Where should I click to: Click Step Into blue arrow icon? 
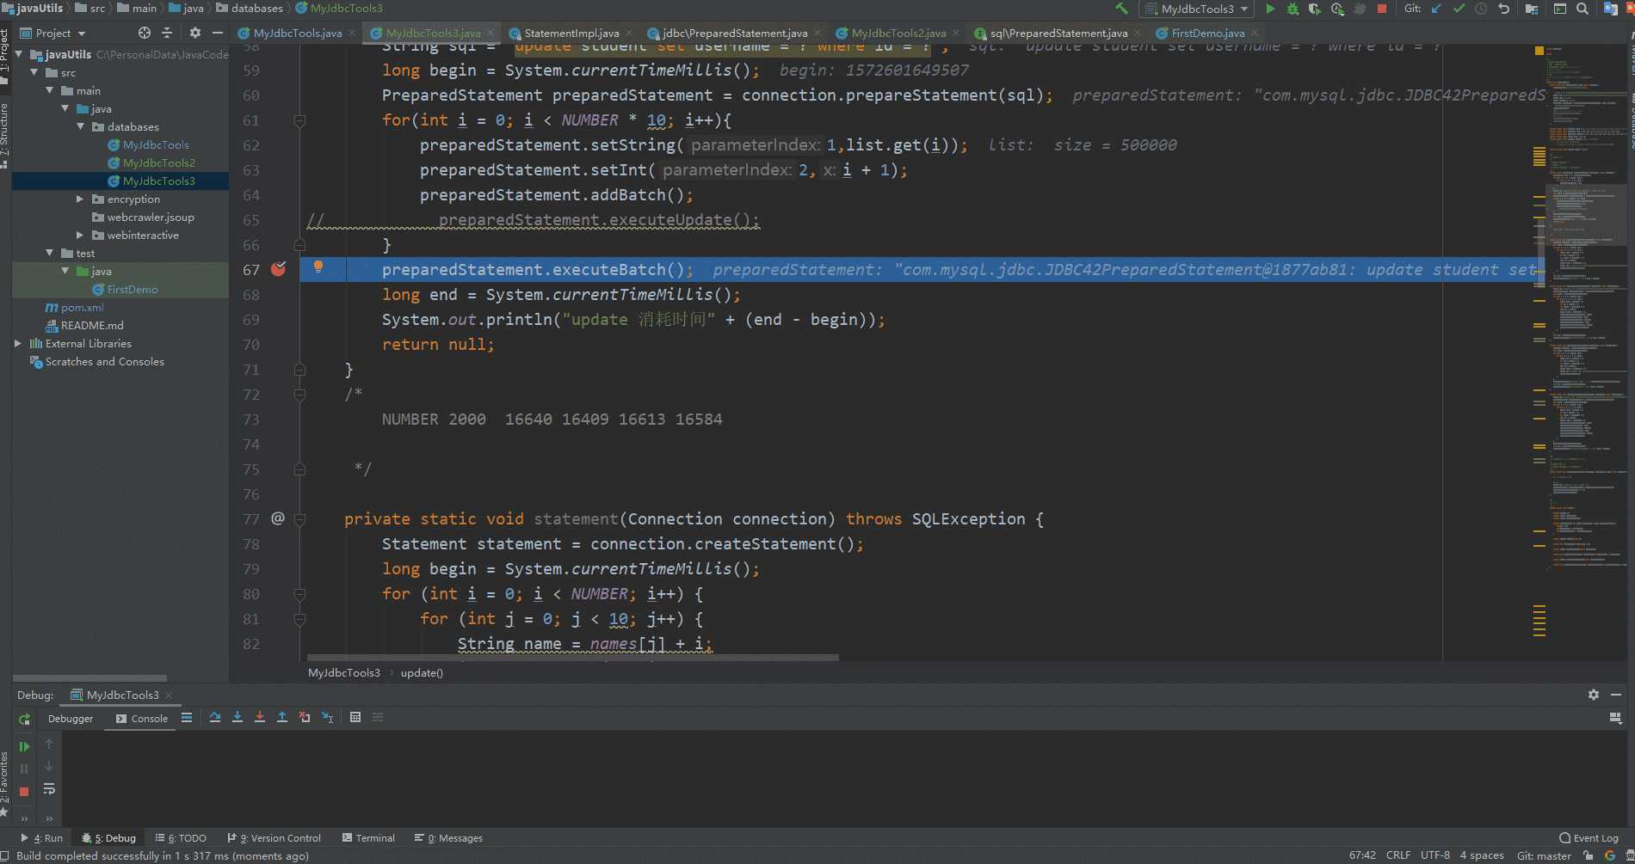[x=238, y=717]
